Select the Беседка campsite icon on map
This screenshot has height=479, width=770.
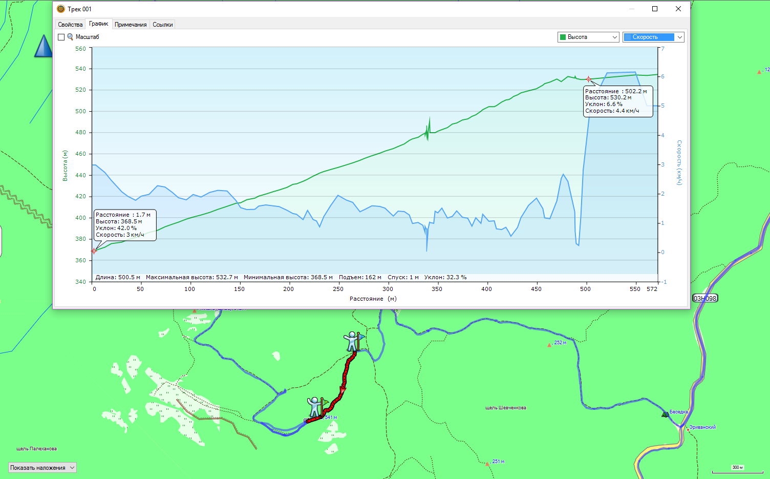pyautogui.click(x=665, y=414)
